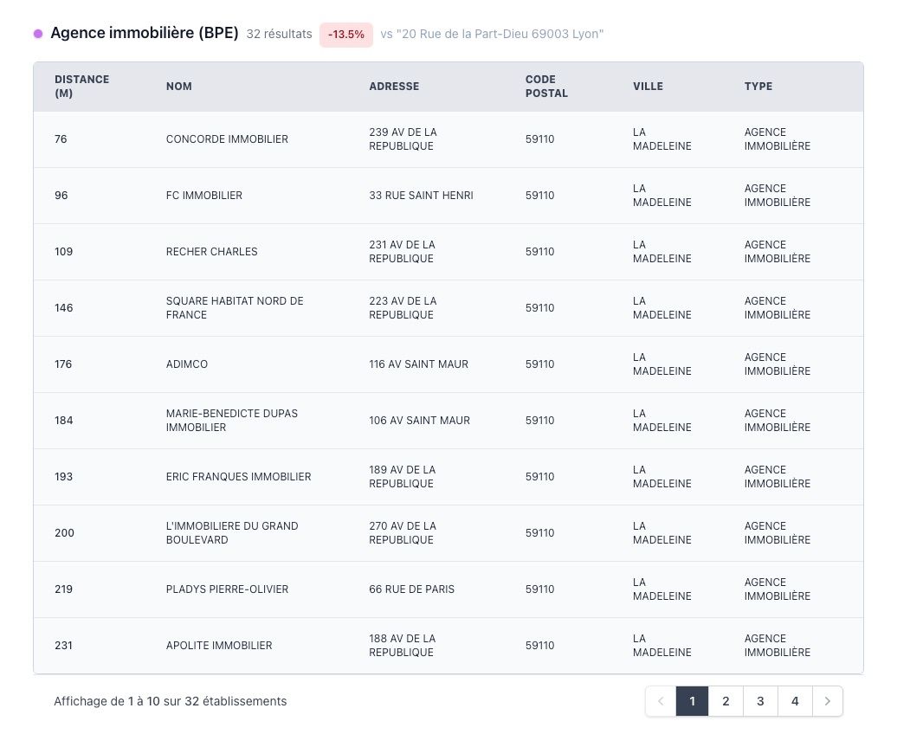Select APOLITE IMMOBILIER in the table
This screenshot has width=897, height=734.
[219, 646]
